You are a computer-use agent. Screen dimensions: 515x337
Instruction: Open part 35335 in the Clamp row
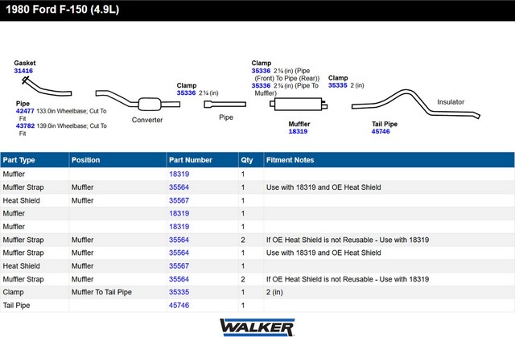pos(179,292)
